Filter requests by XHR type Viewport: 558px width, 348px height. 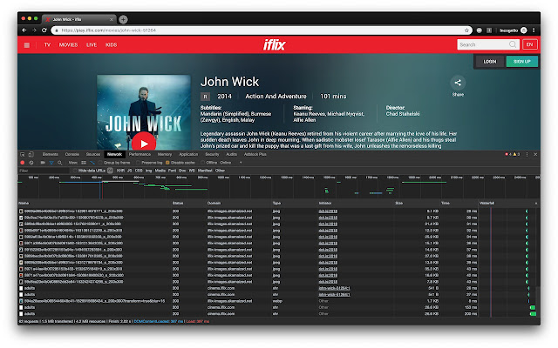120,171
